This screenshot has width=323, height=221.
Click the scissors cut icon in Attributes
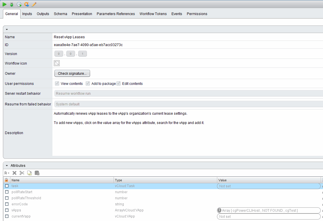[x=22, y=173]
